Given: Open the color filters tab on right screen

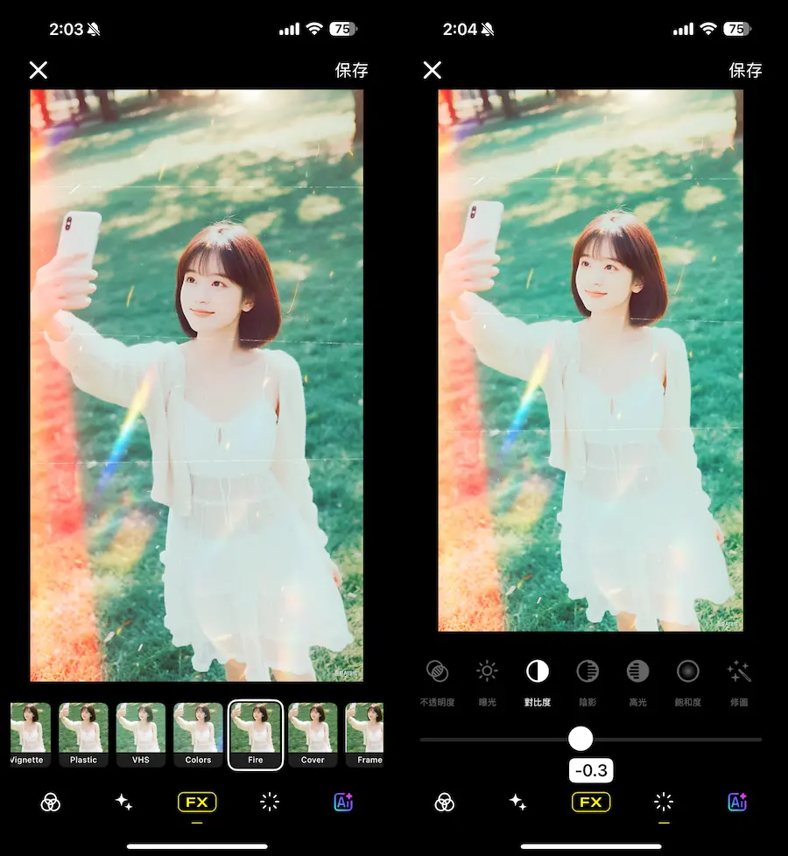Looking at the screenshot, I should [x=445, y=802].
